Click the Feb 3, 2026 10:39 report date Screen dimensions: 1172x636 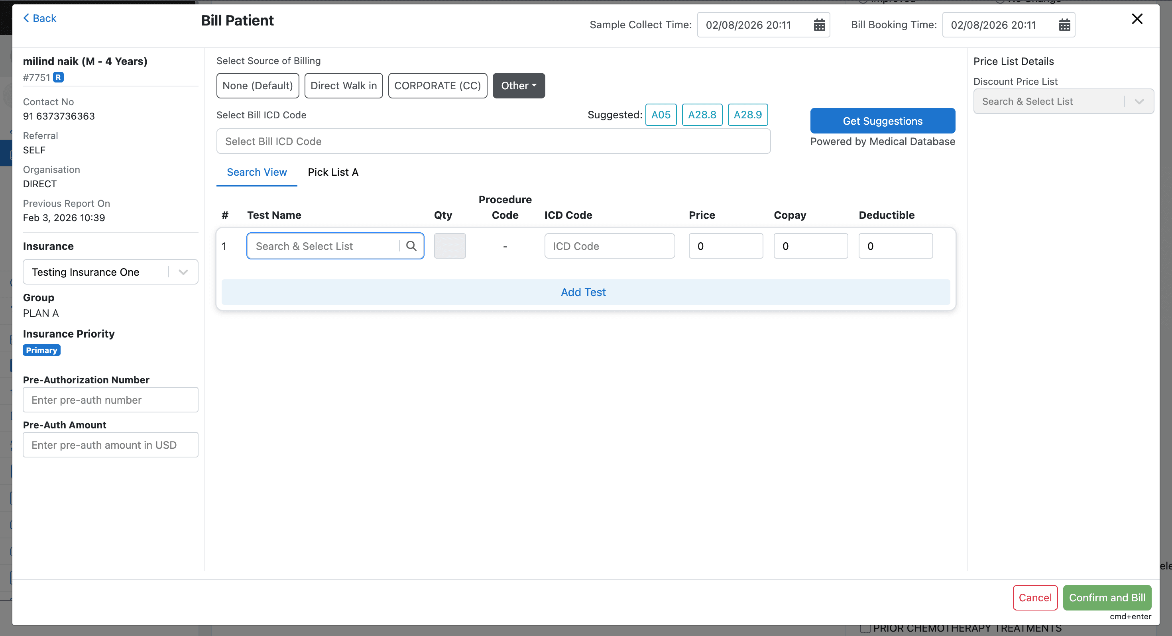click(x=64, y=218)
